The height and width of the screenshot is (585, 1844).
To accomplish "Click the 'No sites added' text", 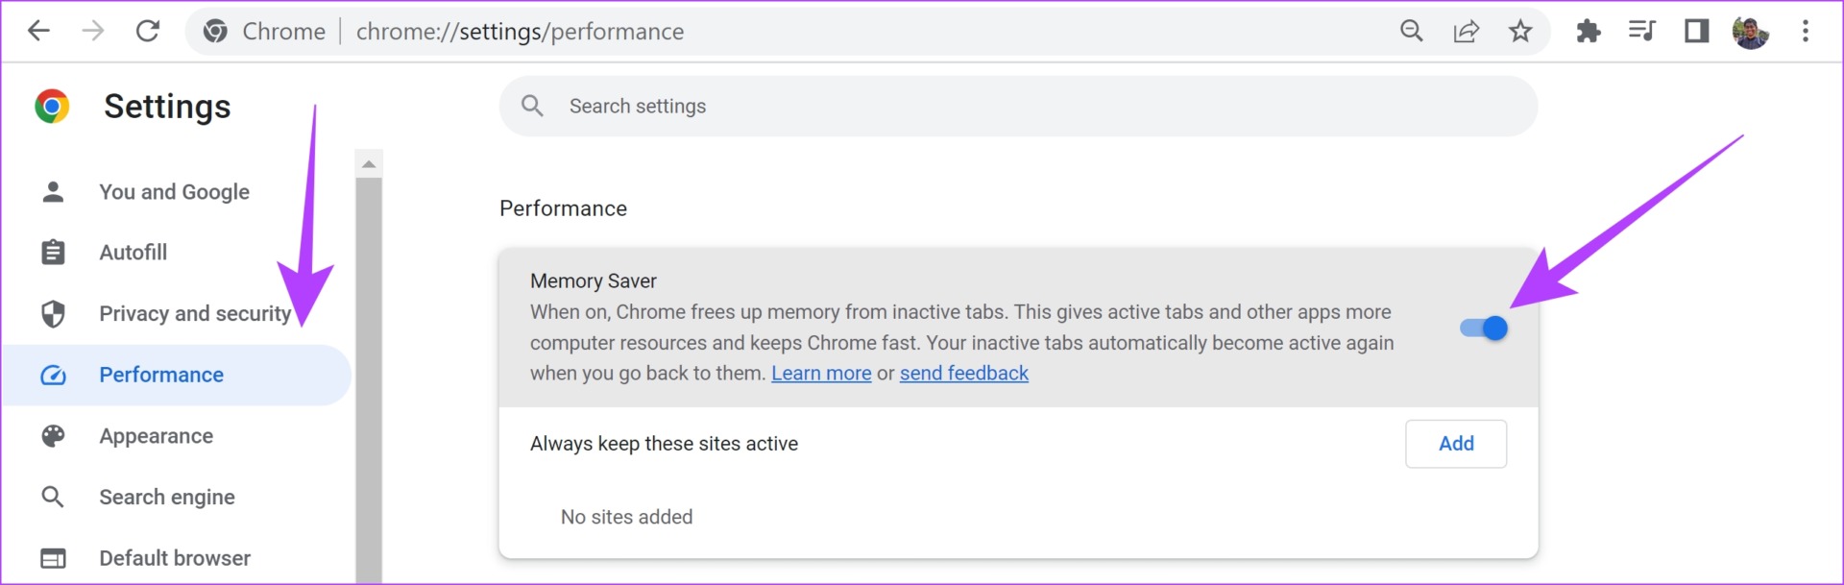I will pyautogui.click(x=626, y=518).
